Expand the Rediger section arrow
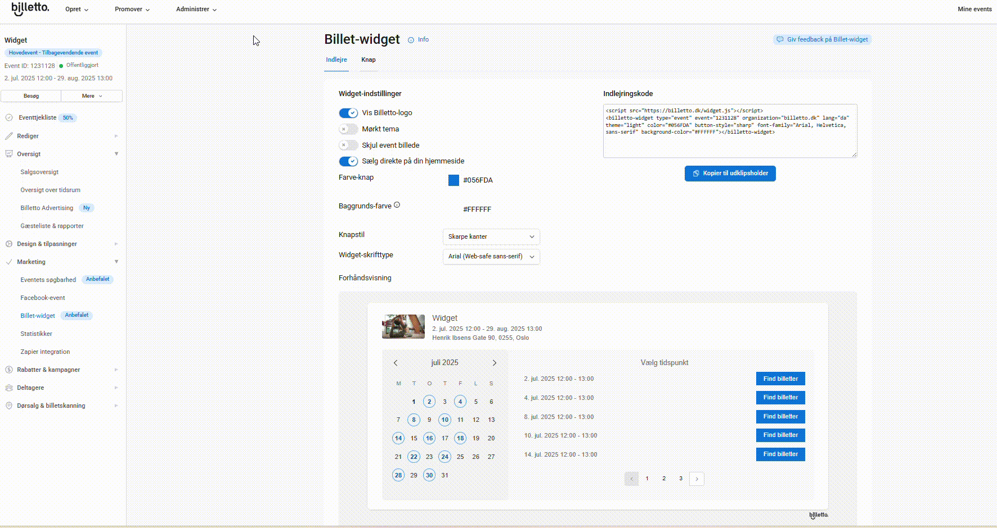The height and width of the screenshot is (528, 997). tap(116, 136)
